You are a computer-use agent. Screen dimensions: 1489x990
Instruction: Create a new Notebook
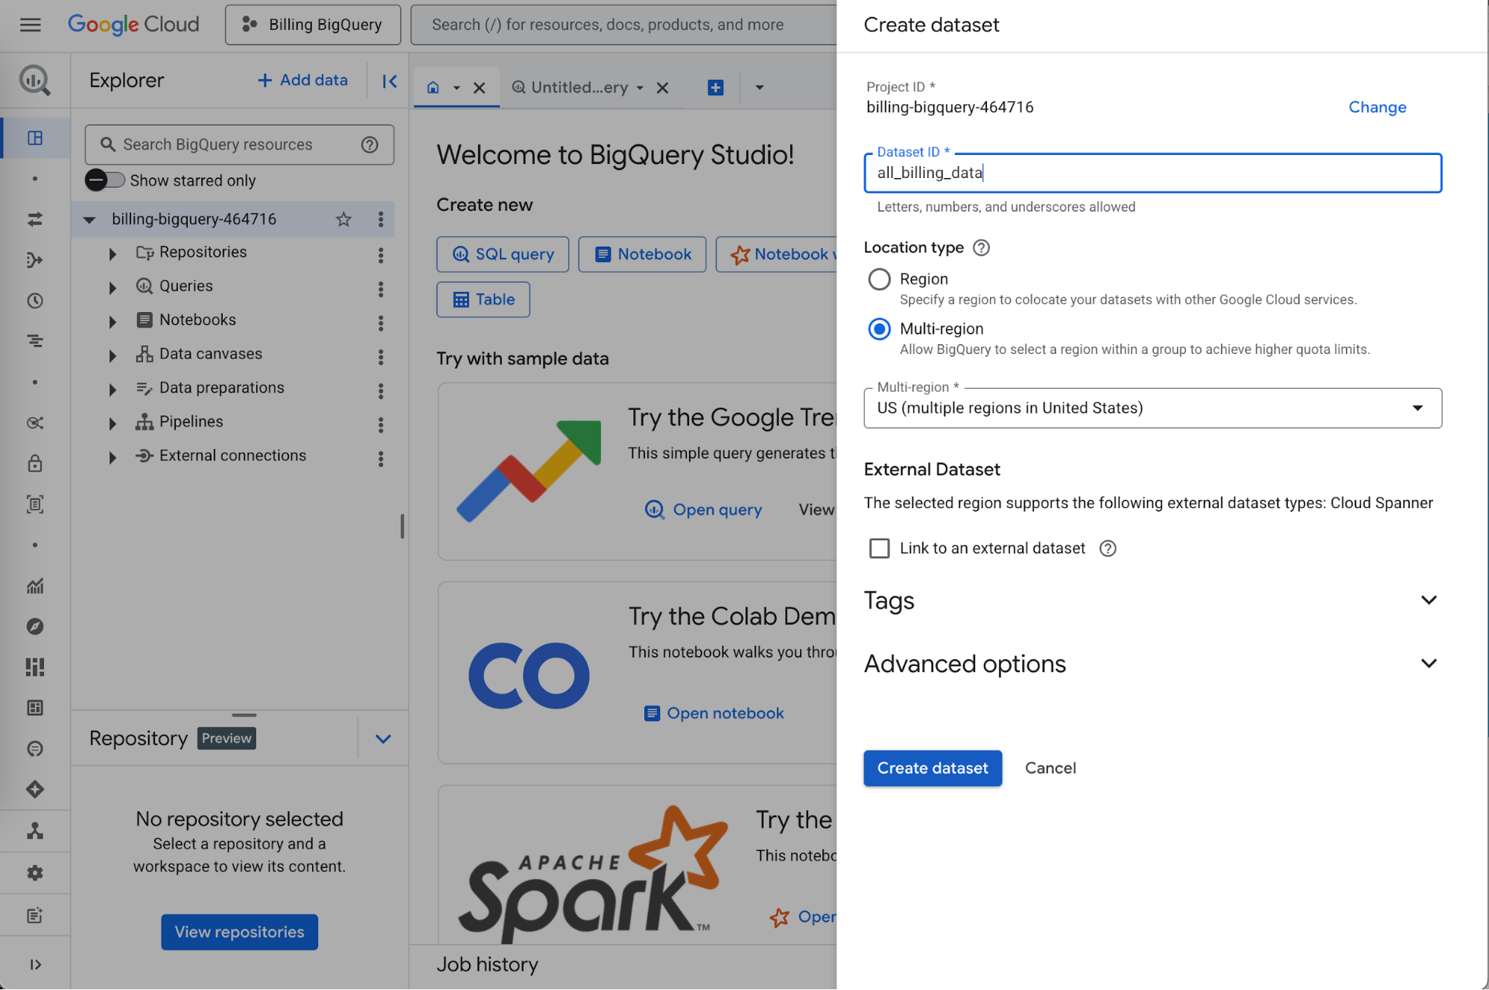point(642,255)
